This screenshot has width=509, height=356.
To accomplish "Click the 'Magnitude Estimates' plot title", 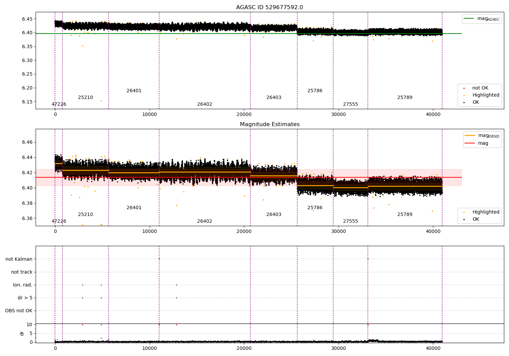I will pos(270,124).
